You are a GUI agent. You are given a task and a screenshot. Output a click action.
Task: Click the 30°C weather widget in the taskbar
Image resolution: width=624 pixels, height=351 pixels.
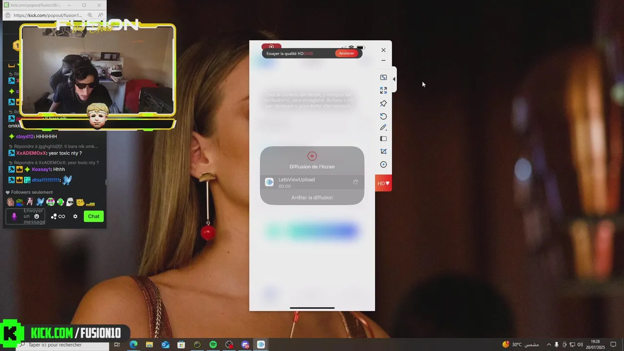[x=520, y=345]
